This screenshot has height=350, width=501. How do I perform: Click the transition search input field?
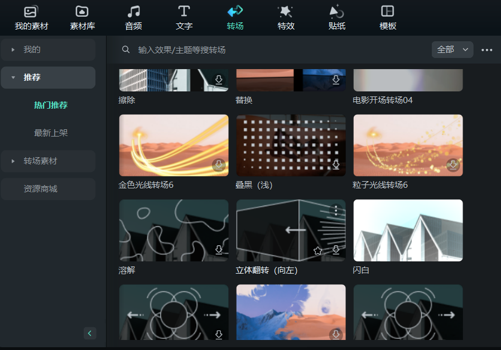click(279, 50)
